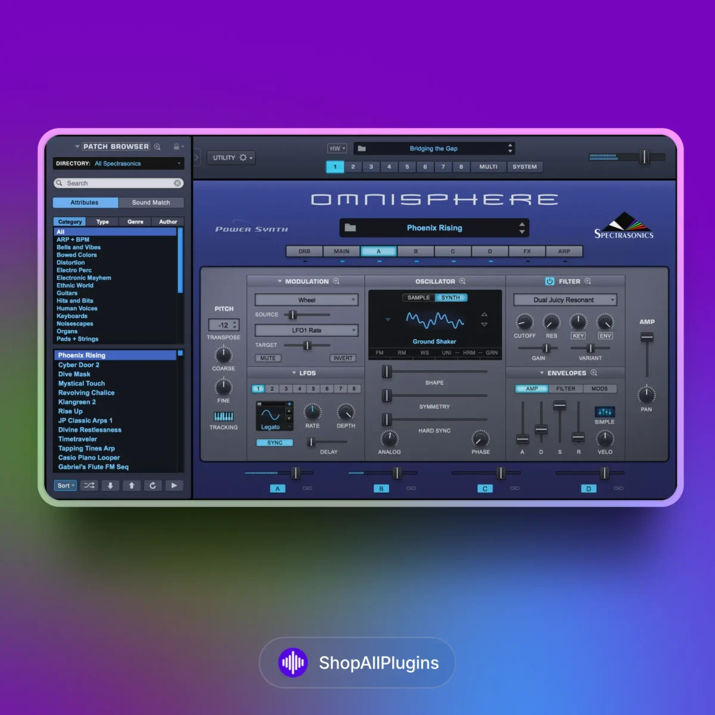715x715 pixels.
Task: Click the lock icon in Patch Browser header
Action: pos(176,147)
